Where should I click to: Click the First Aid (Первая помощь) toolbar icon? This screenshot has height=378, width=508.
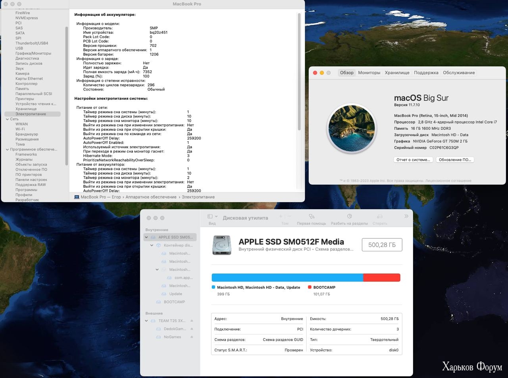click(312, 216)
